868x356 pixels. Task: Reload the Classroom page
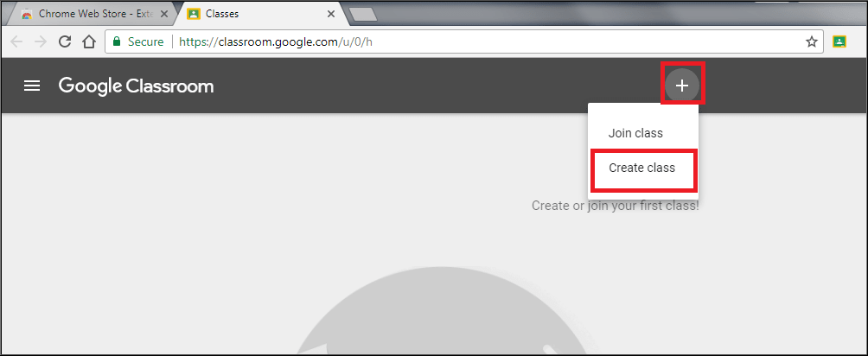pyautogui.click(x=65, y=42)
